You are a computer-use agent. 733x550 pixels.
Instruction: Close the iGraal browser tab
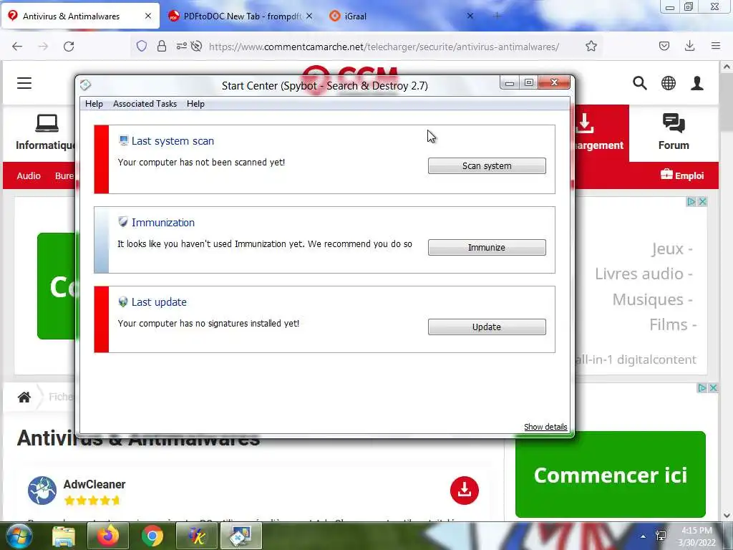coord(470,16)
